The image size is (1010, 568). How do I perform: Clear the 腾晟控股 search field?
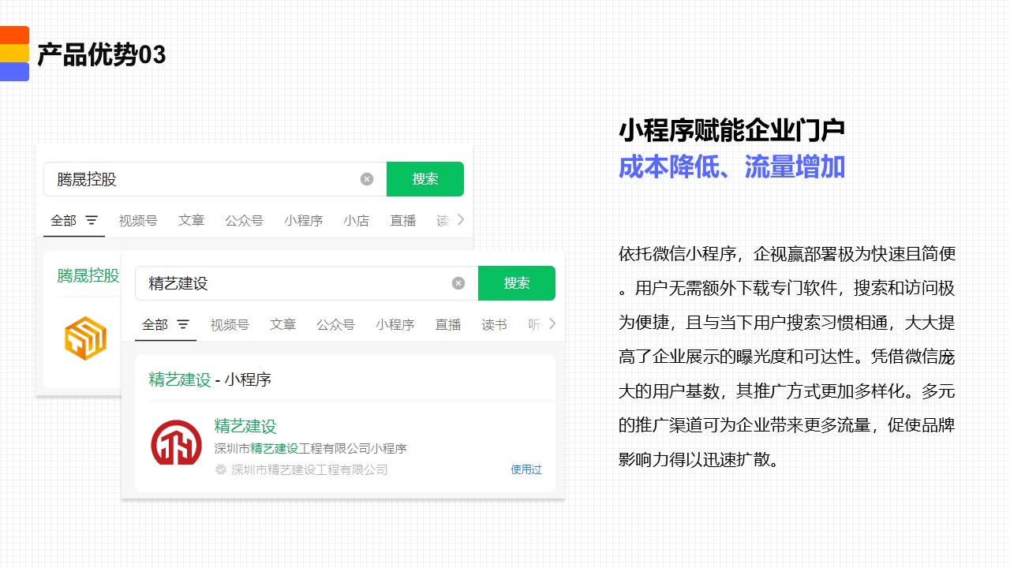367,179
